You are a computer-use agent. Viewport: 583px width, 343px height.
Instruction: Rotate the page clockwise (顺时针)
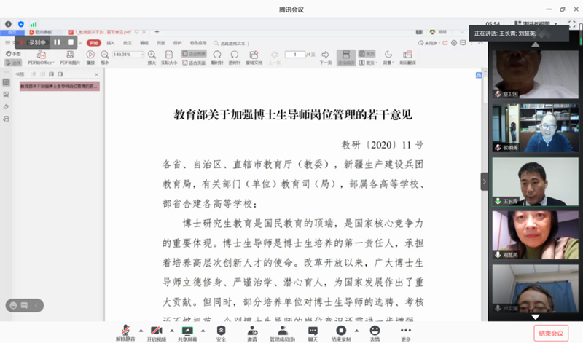click(x=217, y=58)
